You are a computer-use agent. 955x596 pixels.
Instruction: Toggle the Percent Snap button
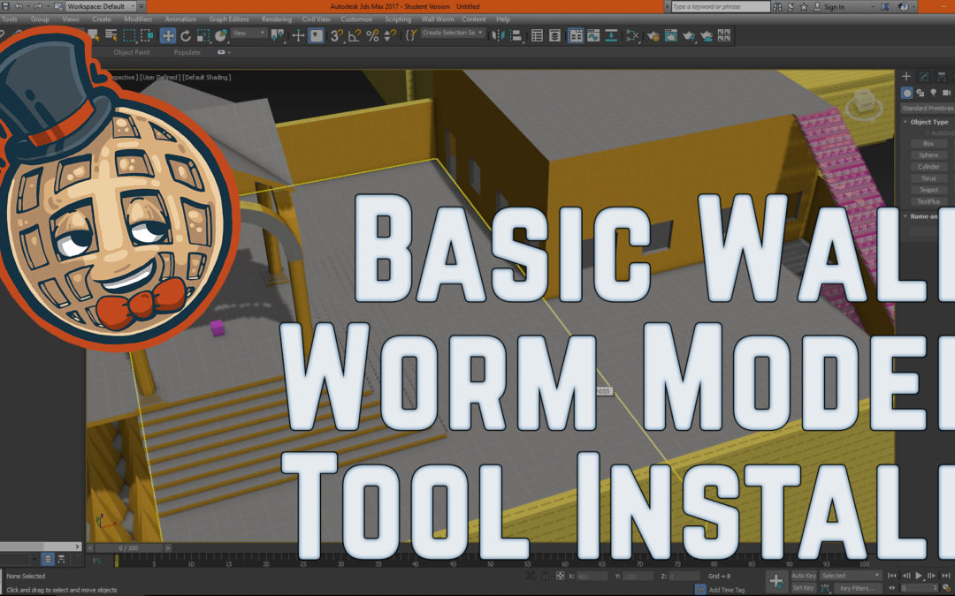tap(373, 35)
